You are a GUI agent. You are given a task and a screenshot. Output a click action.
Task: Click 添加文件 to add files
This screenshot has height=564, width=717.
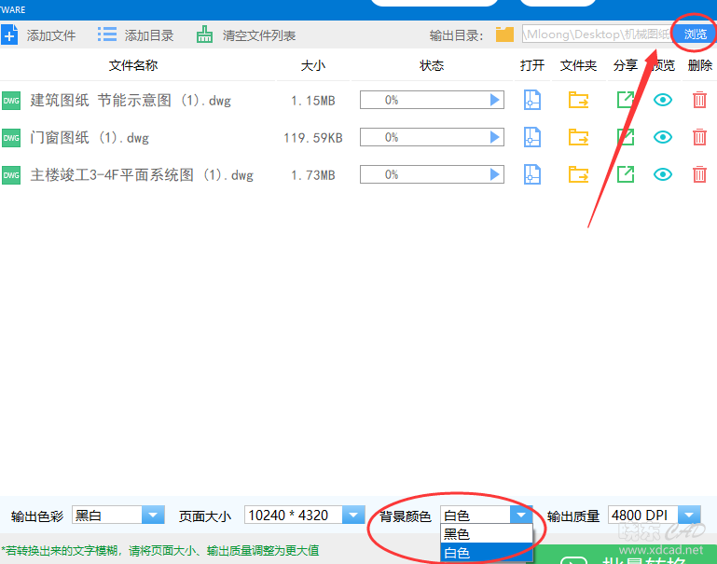point(39,35)
